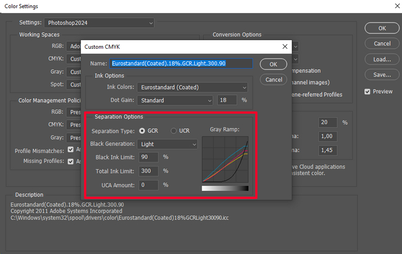This screenshot has width=402, height=254.
Task: Click the Black Ink Limit field
Action: (148, 157)
